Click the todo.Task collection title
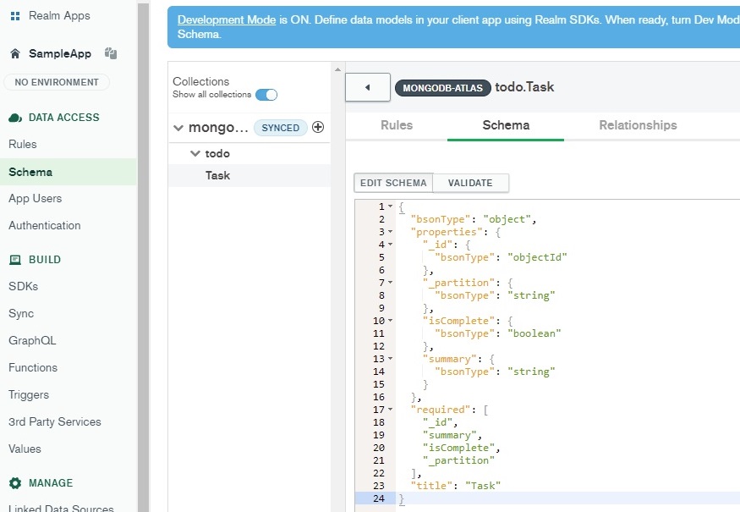 [x=524, y=87]
